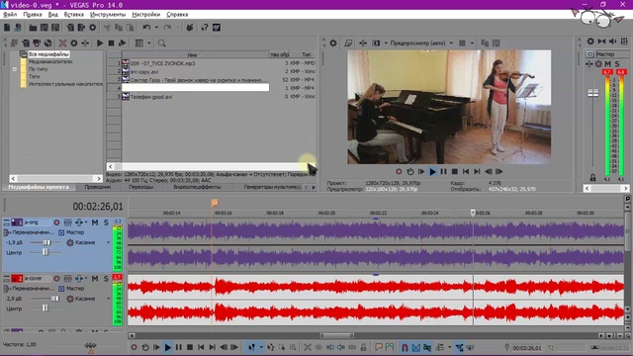Open the a-cover automation mode dropdown
This screenshot has width=633, height=356.
(108, 299)
